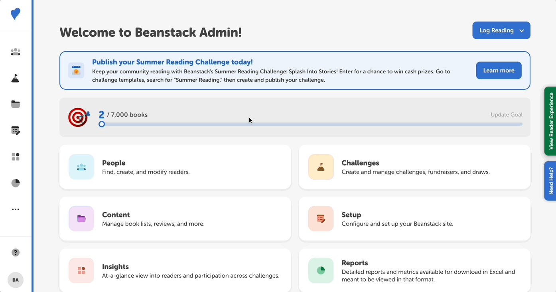Select the Summer Reading Challenge banner icon
The width and height of the screenshot is (556, 292).
pos(76,70)
